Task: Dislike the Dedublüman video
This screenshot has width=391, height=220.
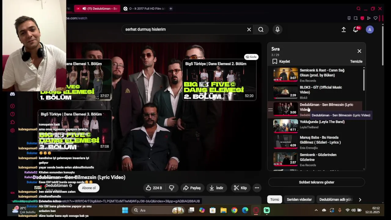Action: click(172, 188)
